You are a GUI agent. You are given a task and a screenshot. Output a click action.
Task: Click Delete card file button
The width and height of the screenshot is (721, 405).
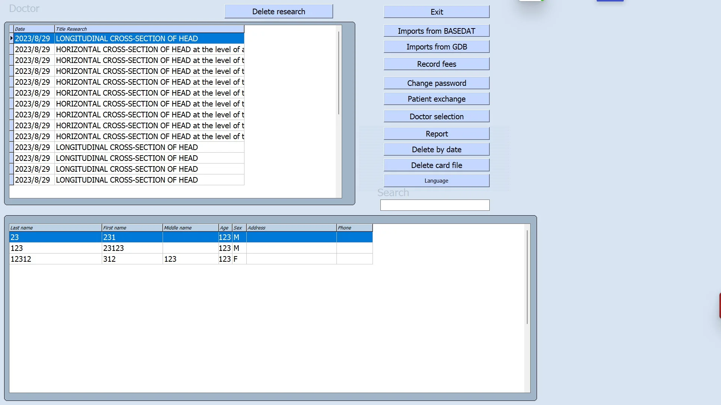pos(436,165)
